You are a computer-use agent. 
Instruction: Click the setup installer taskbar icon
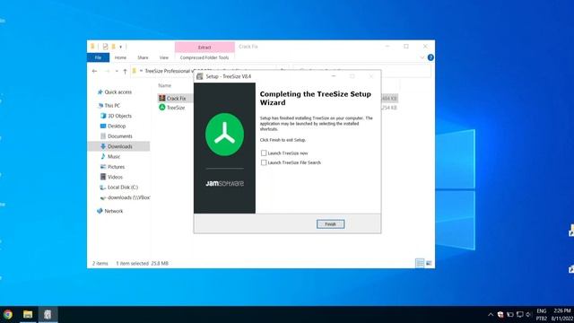pyautogui.click(x=48, y=314)
